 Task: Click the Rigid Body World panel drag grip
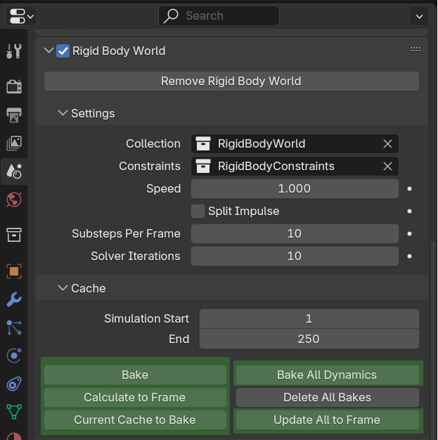click(416, 50)
